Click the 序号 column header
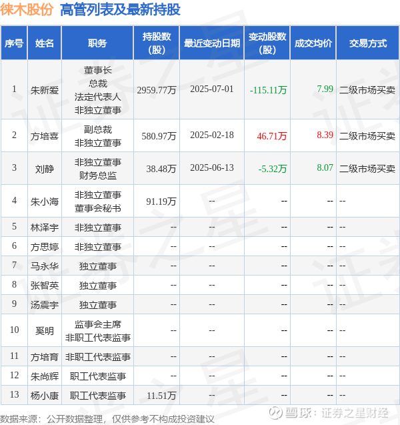 pyautogui.click(x=14, y=43)
